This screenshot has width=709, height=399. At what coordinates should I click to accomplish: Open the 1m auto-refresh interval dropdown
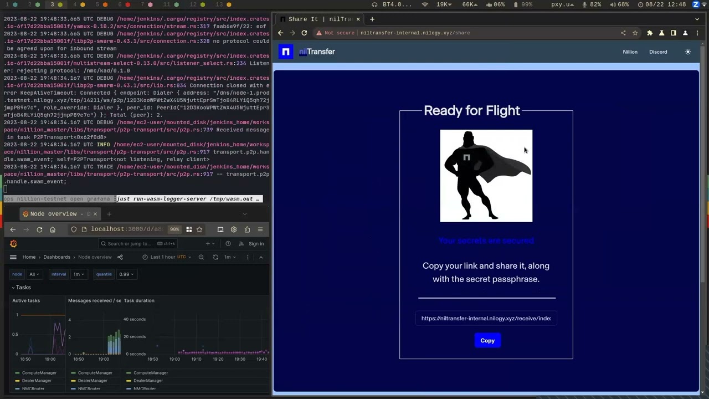point(230,257)
